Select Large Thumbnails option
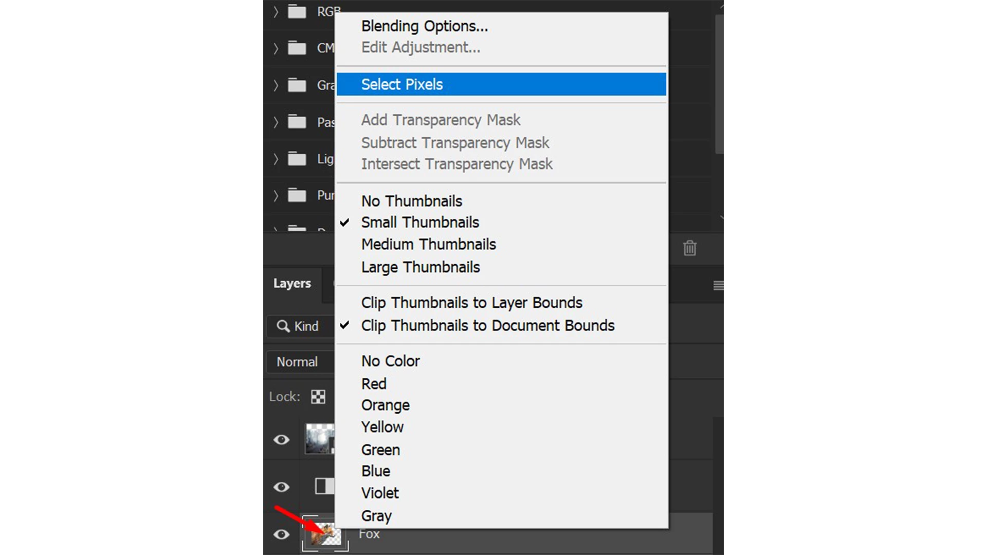 point(421,267)
